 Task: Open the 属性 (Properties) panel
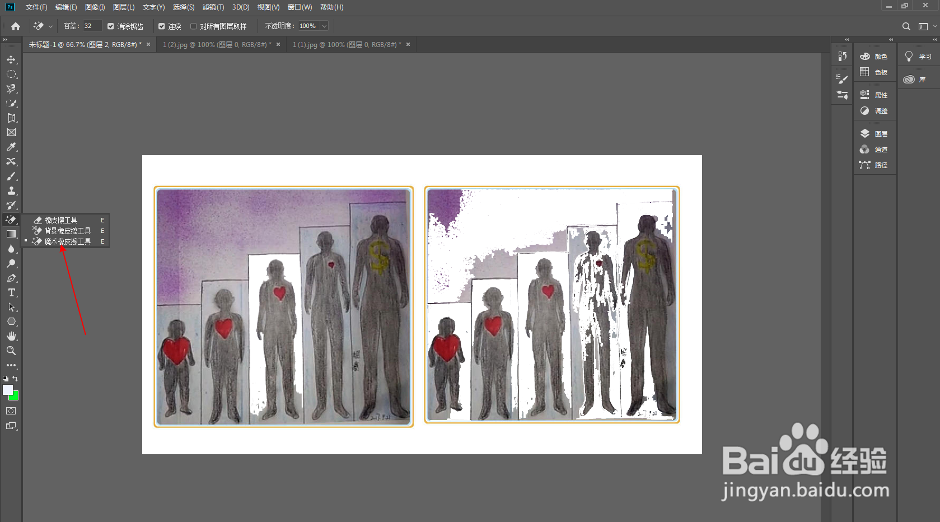[874, 95]
